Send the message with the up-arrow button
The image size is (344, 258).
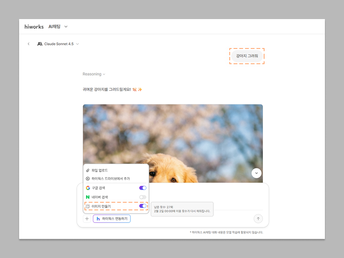[258, 219]
